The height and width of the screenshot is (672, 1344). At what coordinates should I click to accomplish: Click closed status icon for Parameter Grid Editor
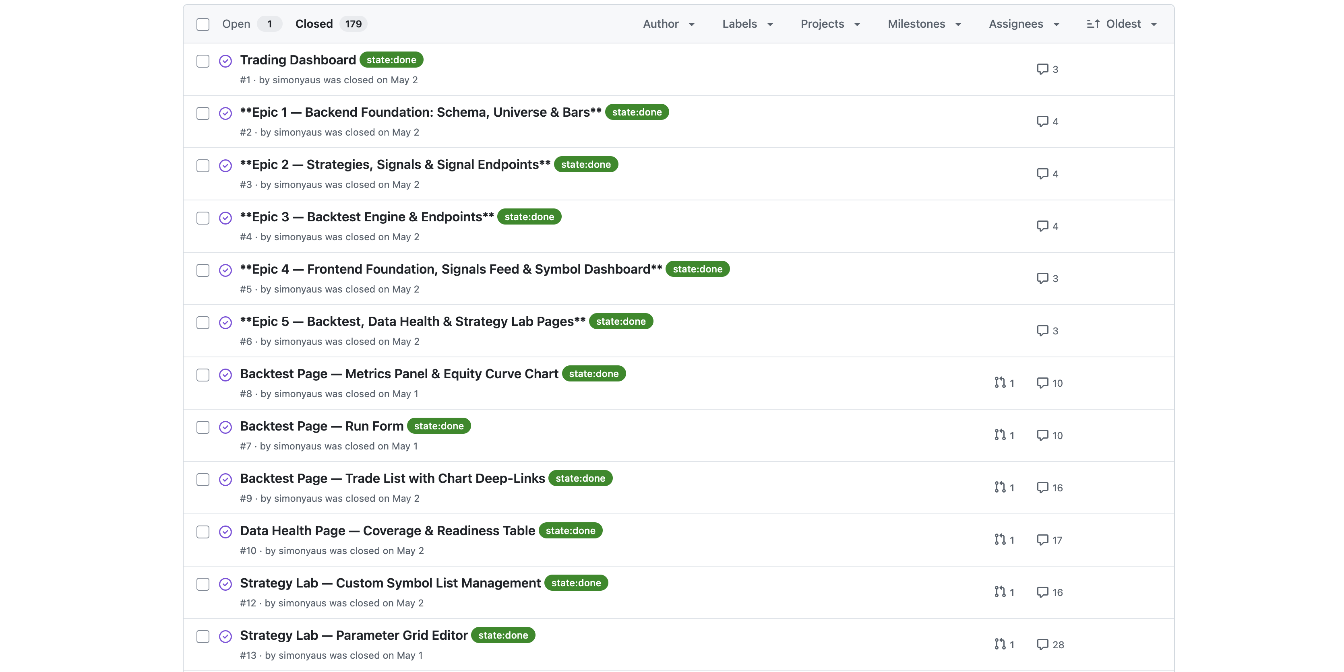point(225,637)
